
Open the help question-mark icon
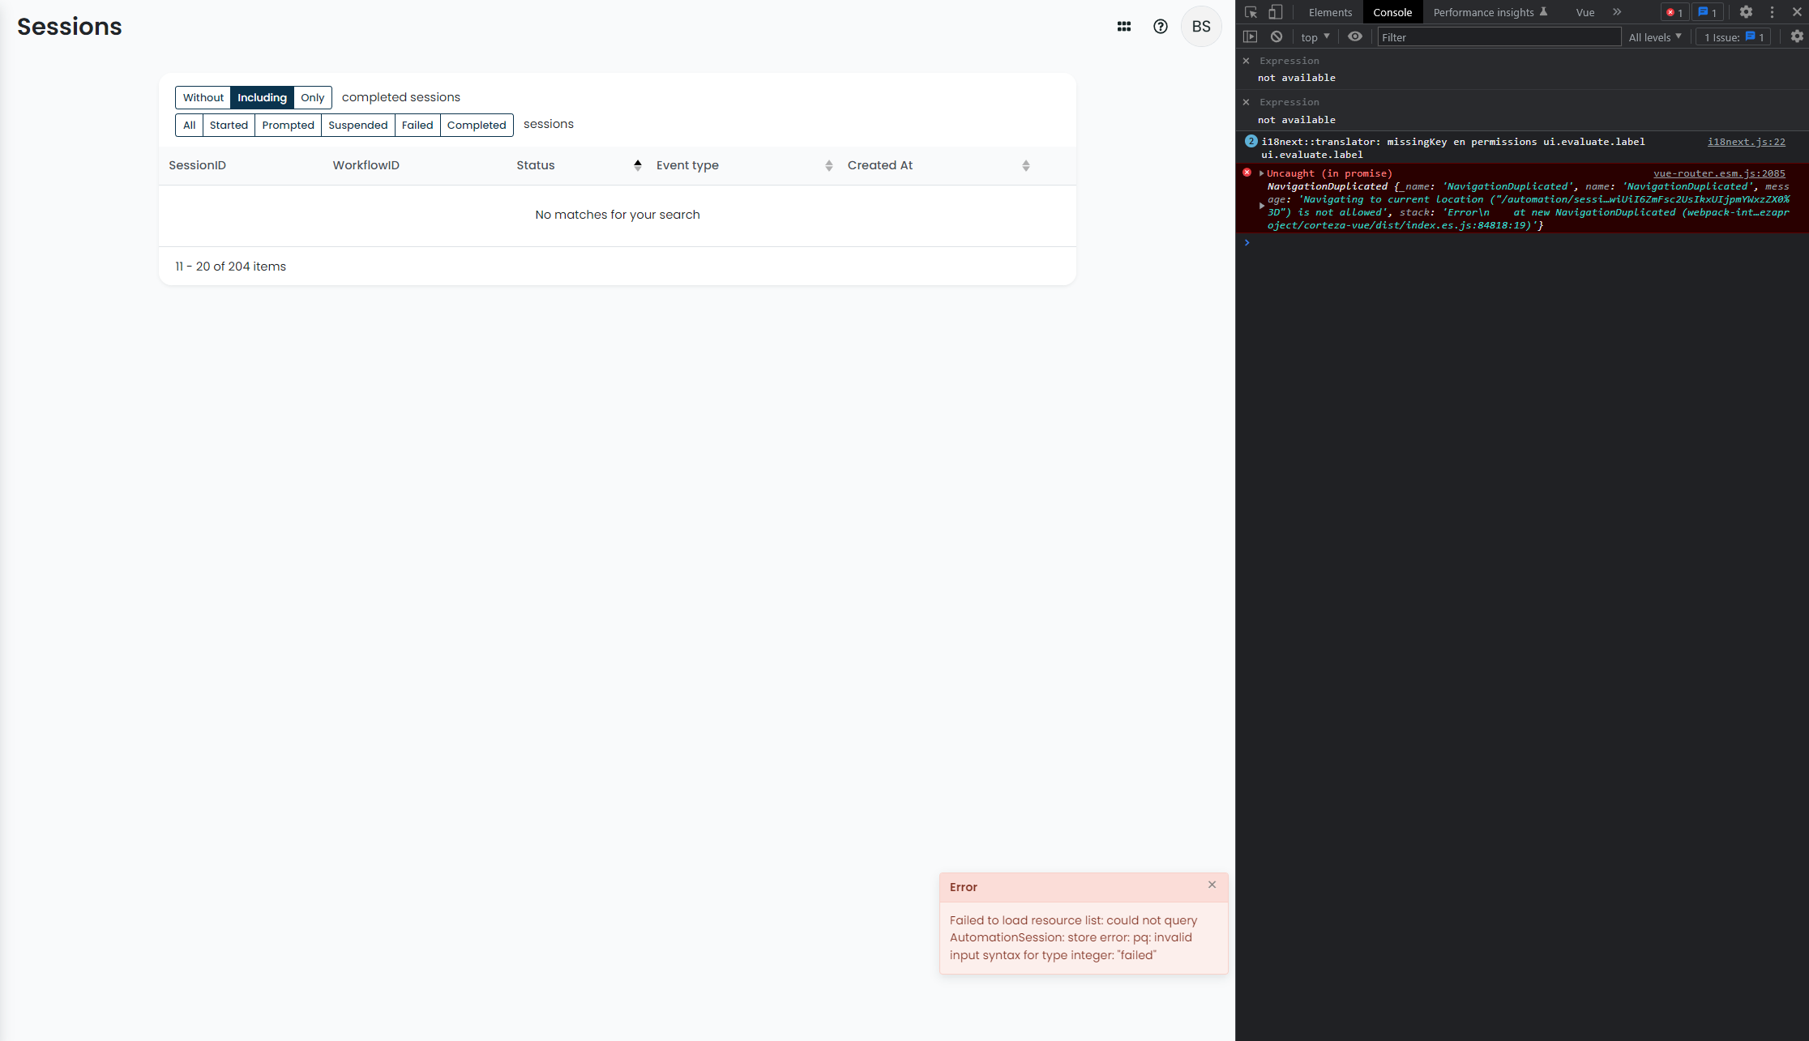point(1160,26)
